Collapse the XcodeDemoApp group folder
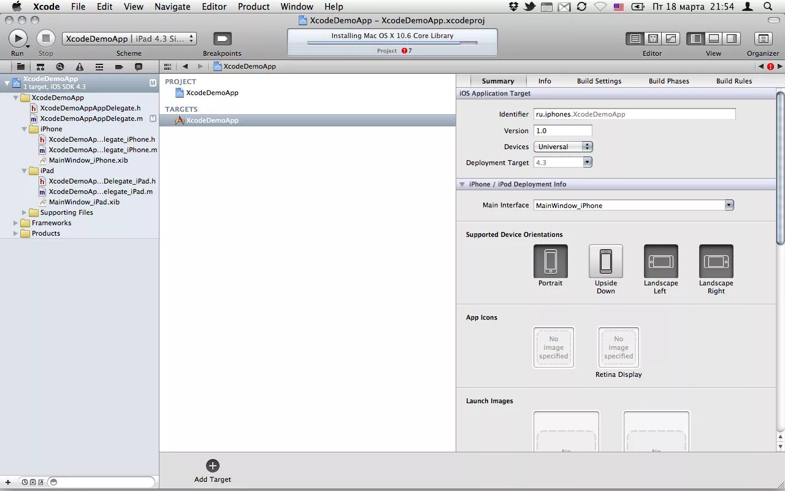Image resolution: width=785 pixels, height=491 pixels. coord(16,98)
